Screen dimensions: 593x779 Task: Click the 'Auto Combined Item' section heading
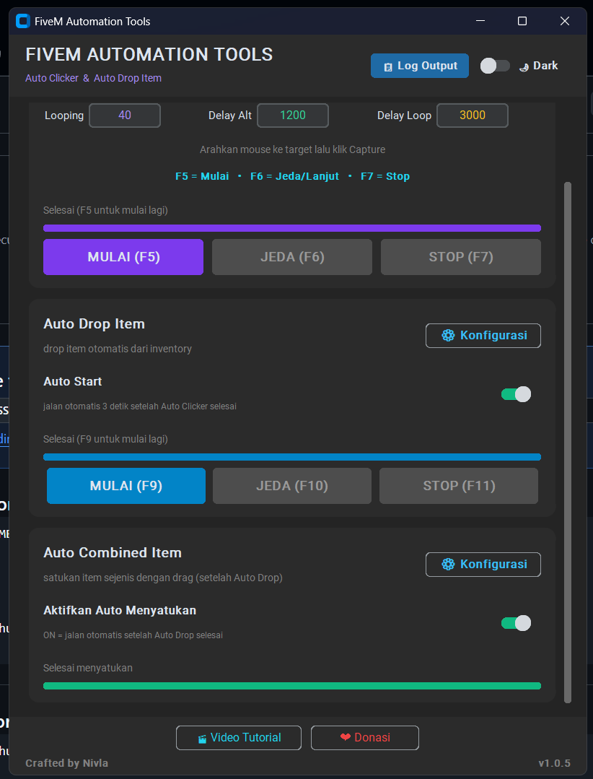coord(113,552)
